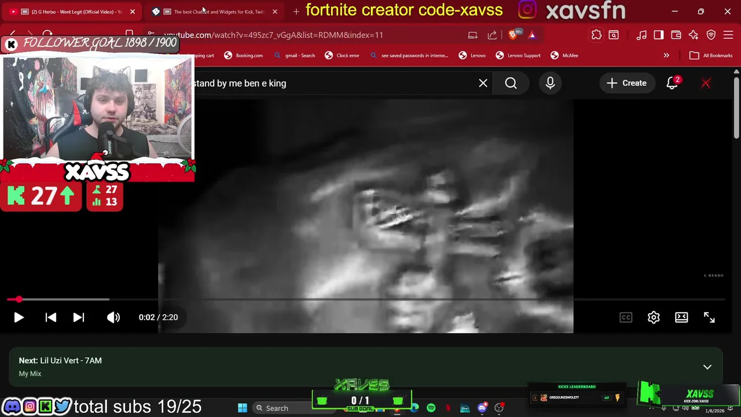Click the 0:02 / 2:20 time display
The height and width of the screenshot is (417, 741).
pyautogui.click(x=158, y=317)
